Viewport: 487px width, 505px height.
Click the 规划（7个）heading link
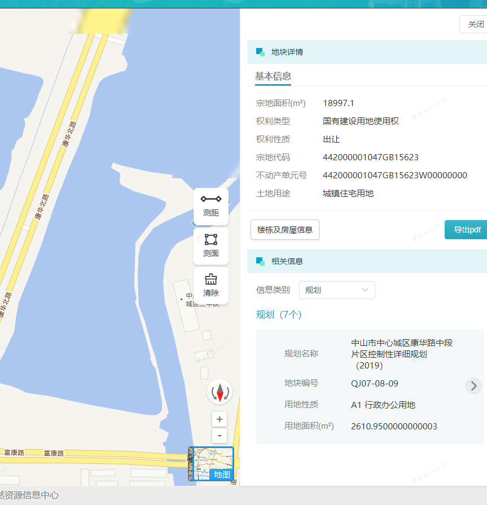coord(279,314)
